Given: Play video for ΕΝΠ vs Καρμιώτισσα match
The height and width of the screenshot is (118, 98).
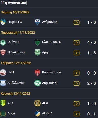Looking at the screenshot, I should click(76, 73).
